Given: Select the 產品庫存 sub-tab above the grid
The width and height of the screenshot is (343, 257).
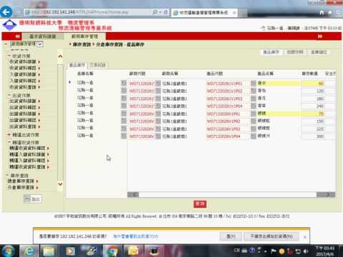Looking at the screenshot, I should [77, 65].
